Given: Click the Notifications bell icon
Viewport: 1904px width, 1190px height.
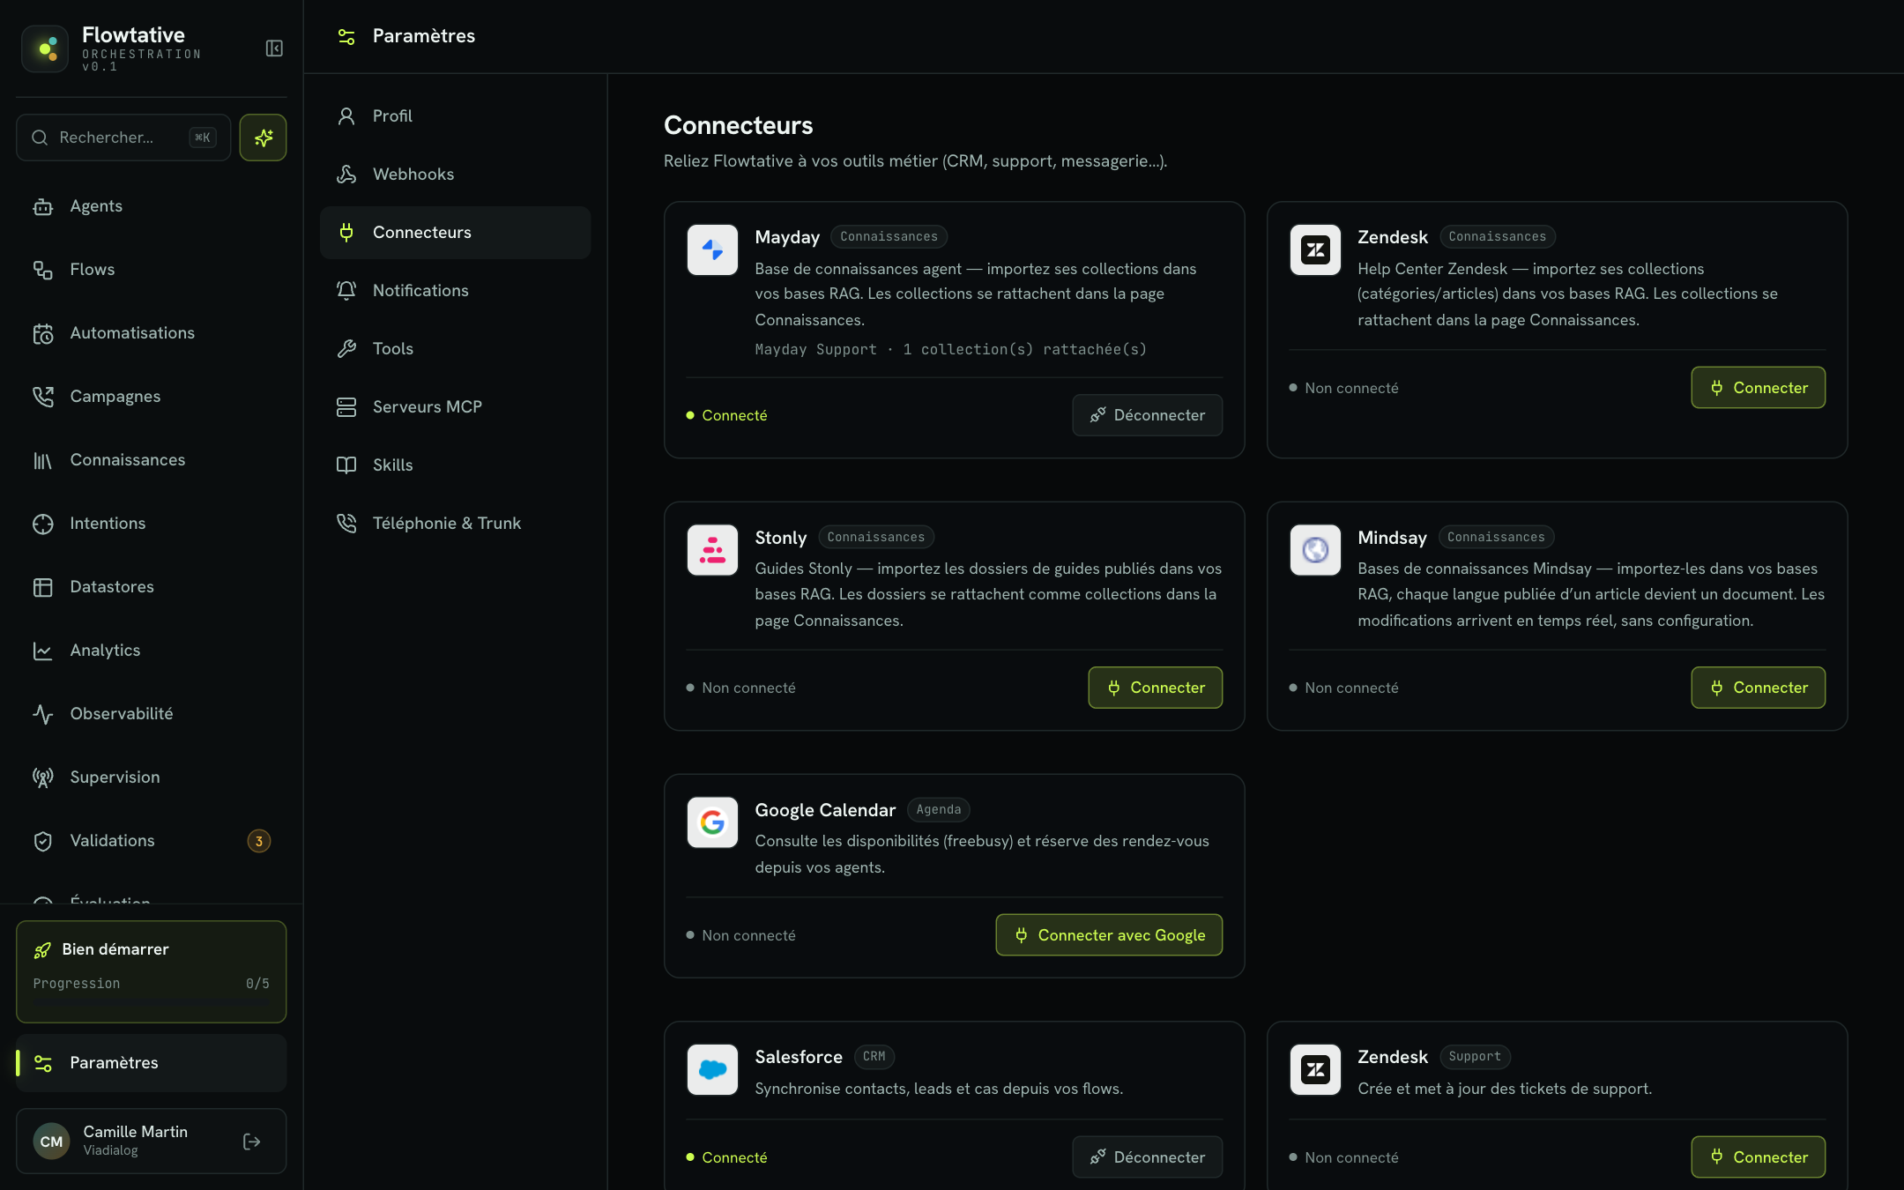Looking at the screenshot, I should [x=346, y=291].
